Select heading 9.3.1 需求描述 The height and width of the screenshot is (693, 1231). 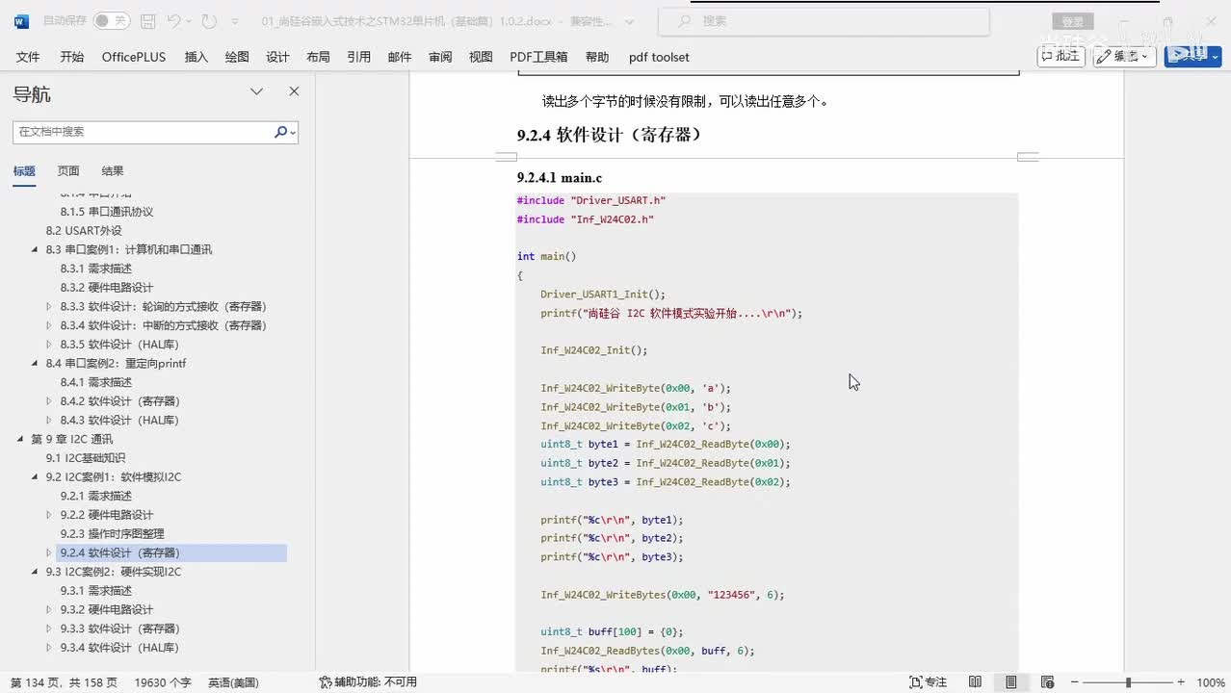(96, 590)
